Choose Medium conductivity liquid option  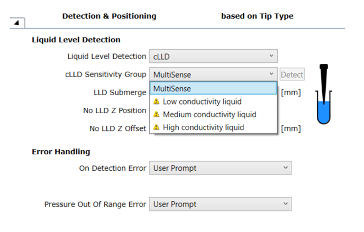pos(213,114)
